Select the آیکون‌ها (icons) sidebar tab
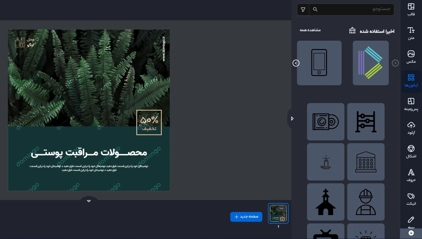 coord(411,81)
